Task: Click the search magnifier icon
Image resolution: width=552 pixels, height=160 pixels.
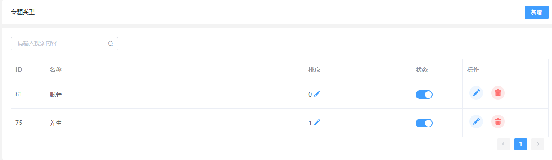Action: pyautogui.click(x=110, y=44)
